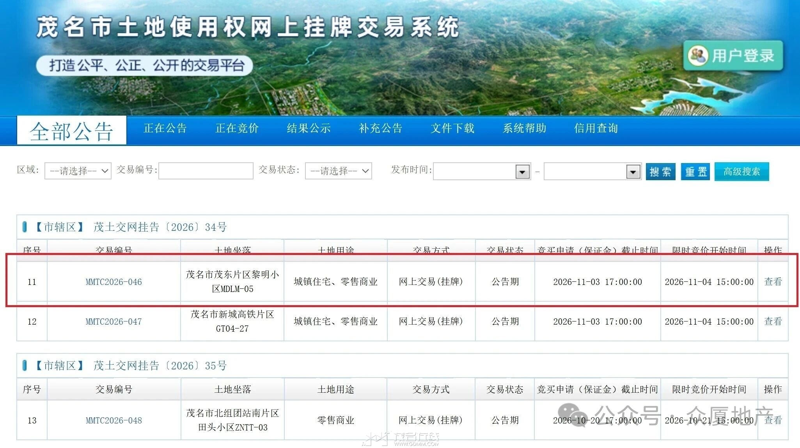Select the 茂名市茂东片区黎明小区MDLM-05 cell
Image resolution: width=800 pixels, height=448 pixels.
tap(232, 281)
